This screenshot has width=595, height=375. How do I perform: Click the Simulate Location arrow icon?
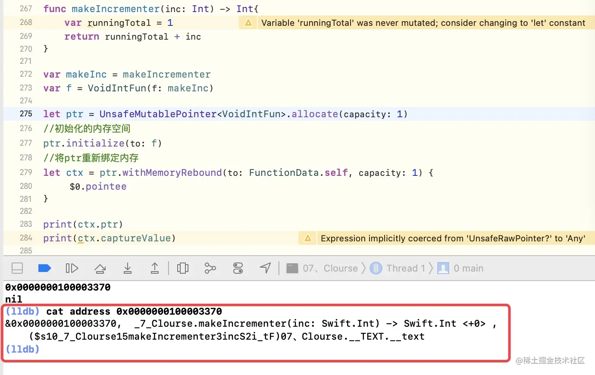point(266,268)
